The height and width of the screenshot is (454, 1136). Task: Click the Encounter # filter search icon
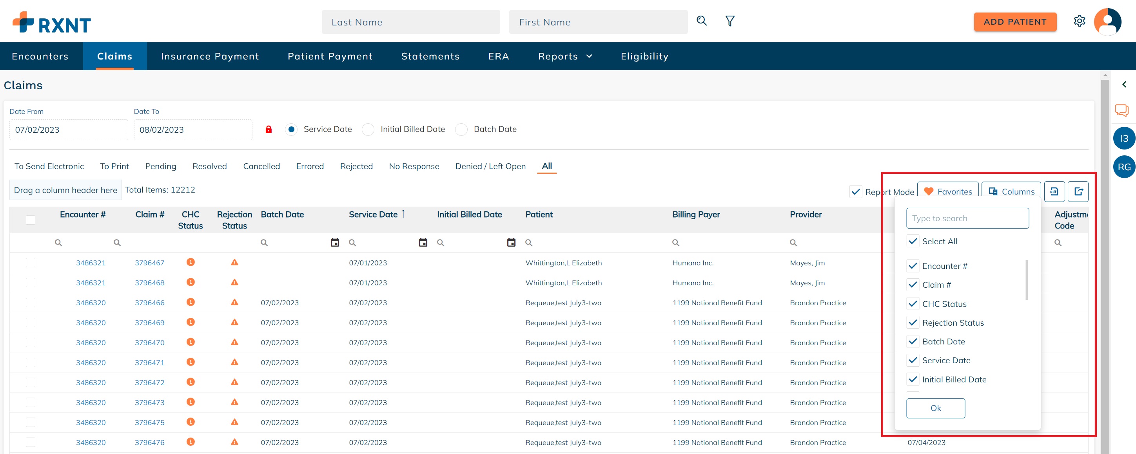pos(58,243)
